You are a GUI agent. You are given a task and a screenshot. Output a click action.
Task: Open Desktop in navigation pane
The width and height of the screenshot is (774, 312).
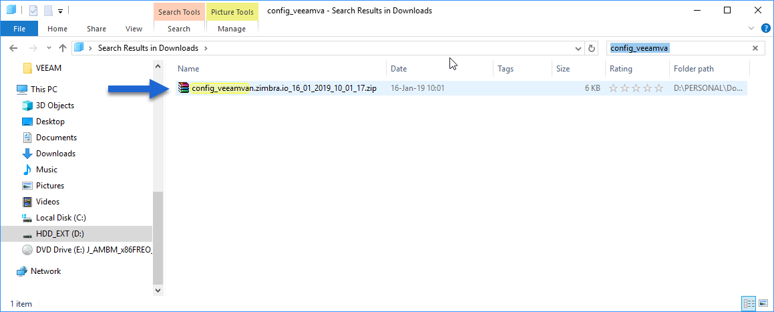click(x=50, y=122)
